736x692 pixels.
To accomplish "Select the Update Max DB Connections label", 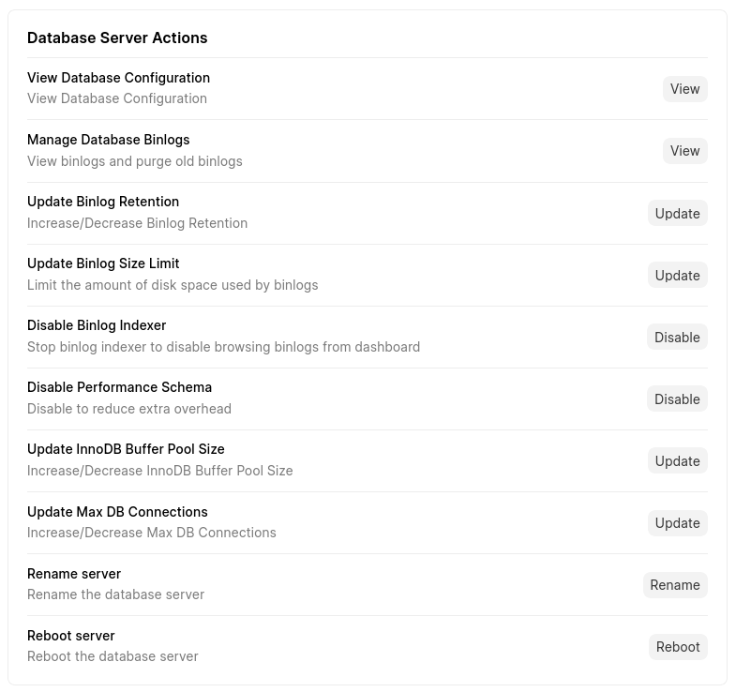I will (x=117, y=512).
